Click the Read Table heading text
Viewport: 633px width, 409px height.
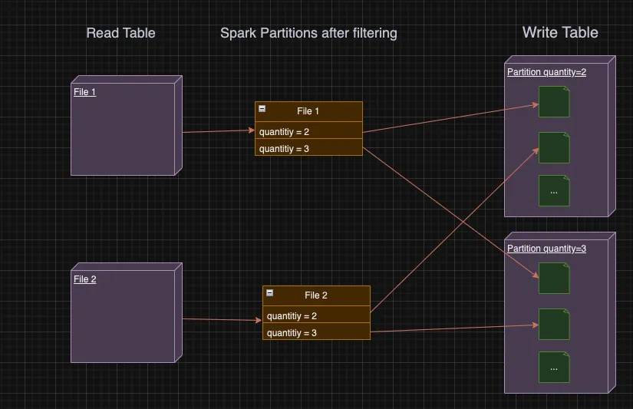pyautogui.click(x=120, y=33)
